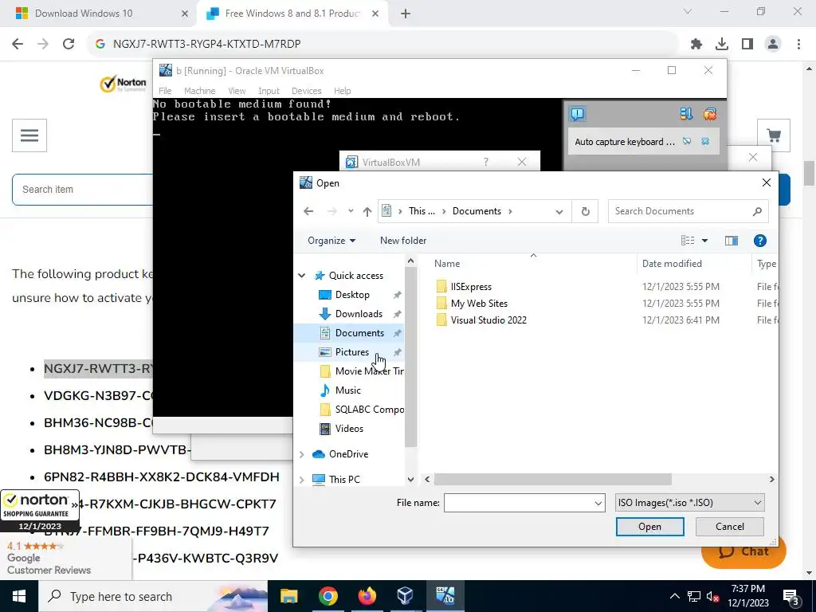The width and height of the screenshot is (816, 612).
Task: Open the File menu in VirtualBox
Action: (x=165, y=91)
